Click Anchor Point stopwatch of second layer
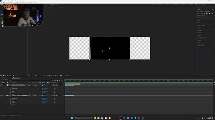This screenshot has height=120, width=215. tap(11, 88)
